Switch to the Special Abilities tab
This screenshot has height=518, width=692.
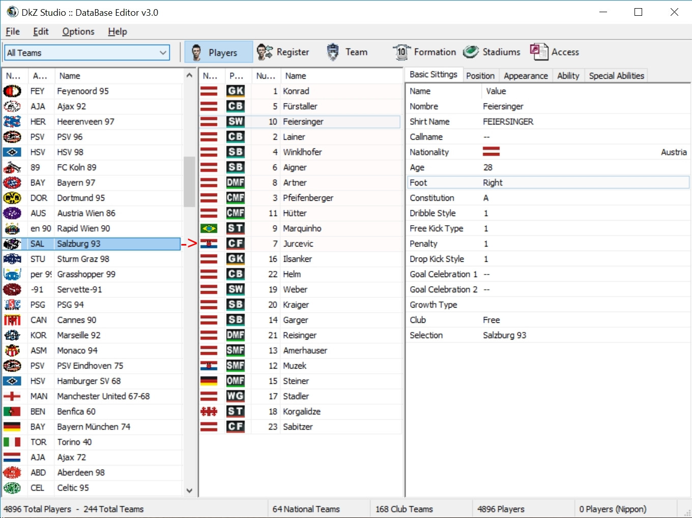tap(617, 76)
